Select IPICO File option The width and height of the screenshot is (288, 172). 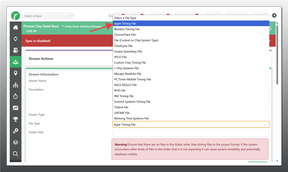[x=191, y=57]
